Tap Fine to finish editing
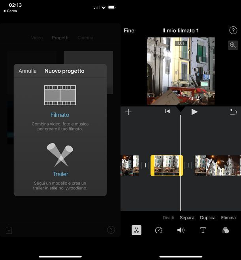This screenshot has height=260, width=241. [129, 30]
